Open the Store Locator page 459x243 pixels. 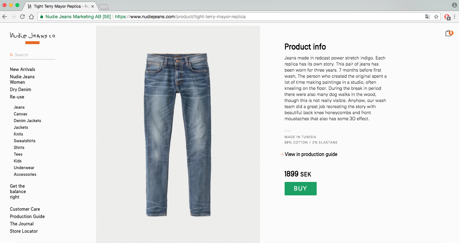pos(24,231)
